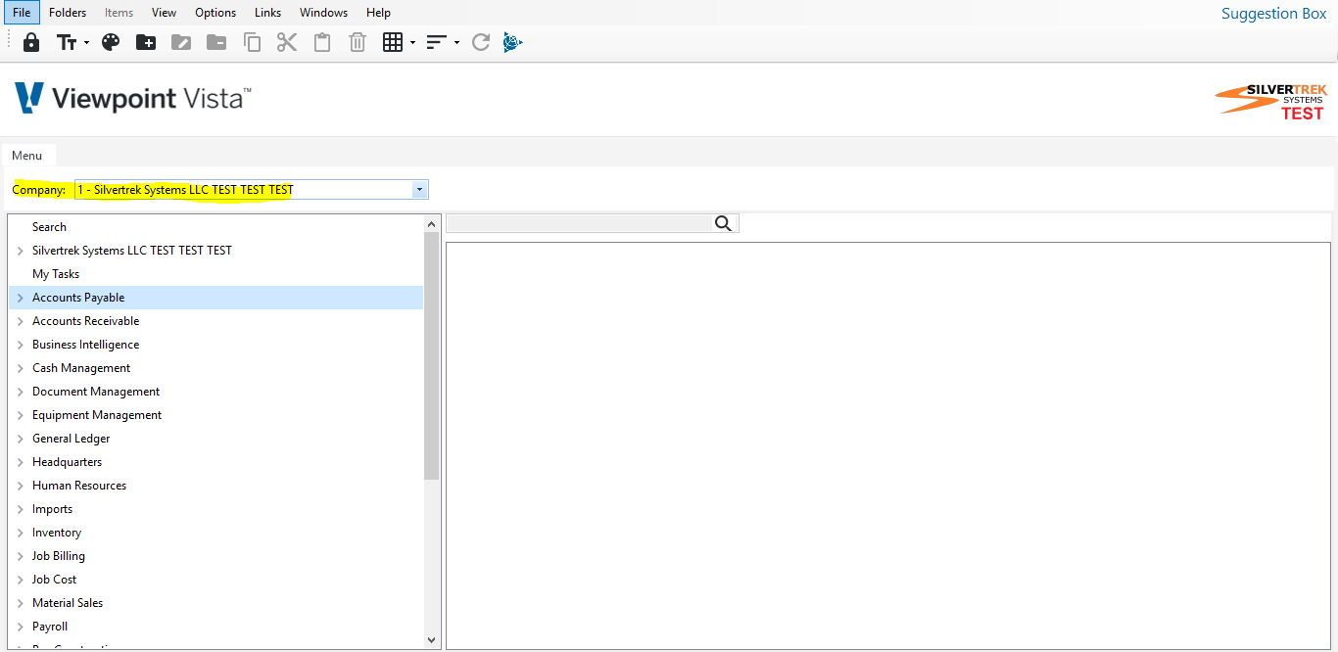
Task: Open the text size (Tt) tool
Action: click(x=67, y=42)
